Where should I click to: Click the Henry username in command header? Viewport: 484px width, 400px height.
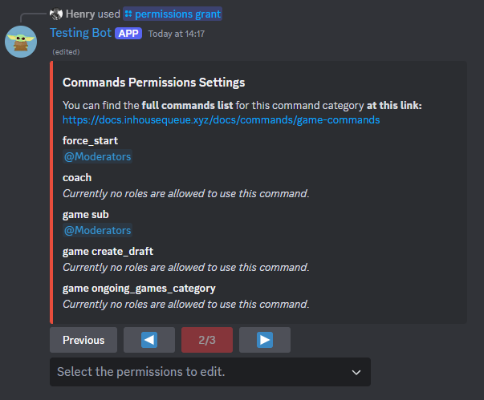click(80, 14)
